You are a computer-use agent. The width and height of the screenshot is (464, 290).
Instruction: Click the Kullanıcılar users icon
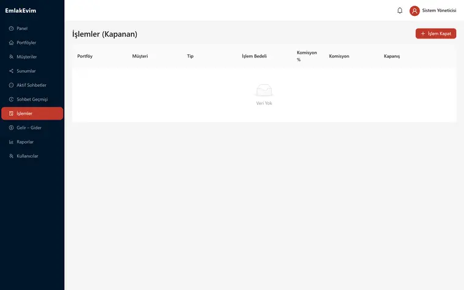point(11,156)
